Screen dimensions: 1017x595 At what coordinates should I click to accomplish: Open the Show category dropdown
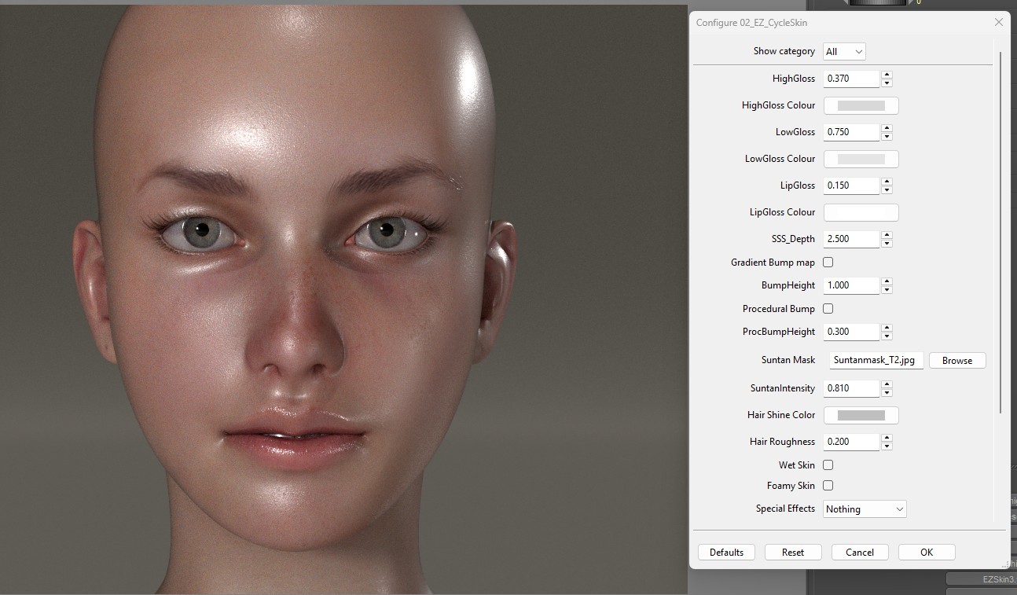tap(844, 50)
